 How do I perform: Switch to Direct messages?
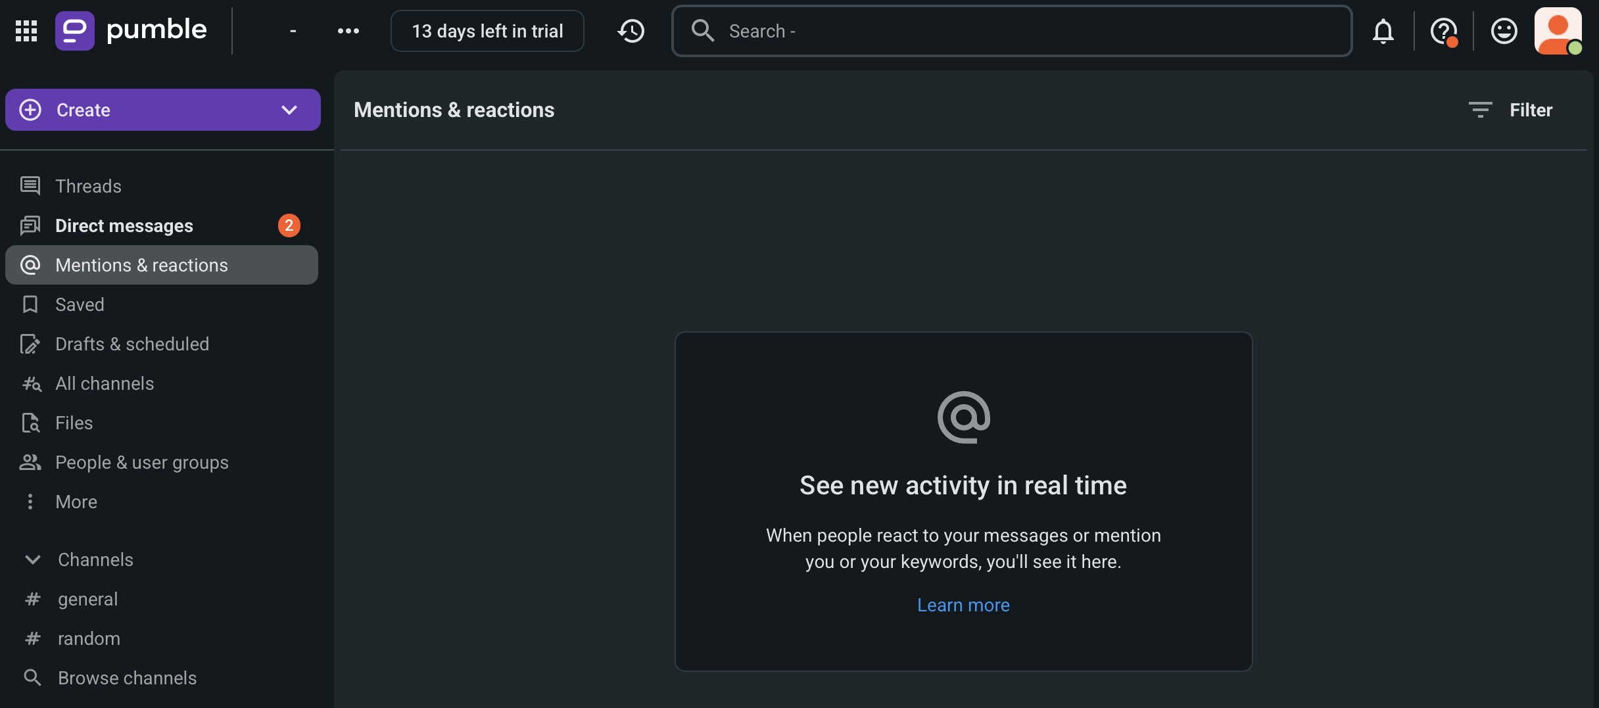124,225
